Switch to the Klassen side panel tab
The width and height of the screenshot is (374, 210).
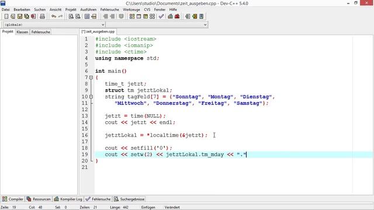pyautogui.click(x=22, y=32)
